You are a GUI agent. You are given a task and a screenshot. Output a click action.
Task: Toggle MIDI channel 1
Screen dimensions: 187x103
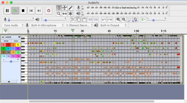click(x=3, y=45)
